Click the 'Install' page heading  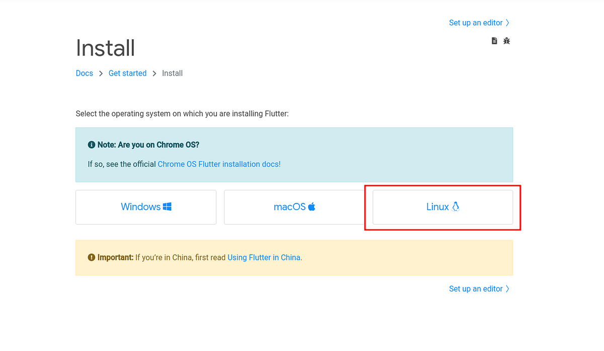(105, 48)
